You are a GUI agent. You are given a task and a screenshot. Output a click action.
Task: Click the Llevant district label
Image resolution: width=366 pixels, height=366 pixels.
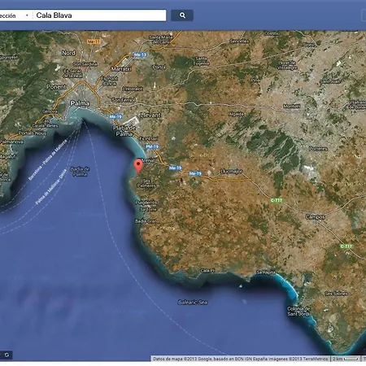click(150, 115)
